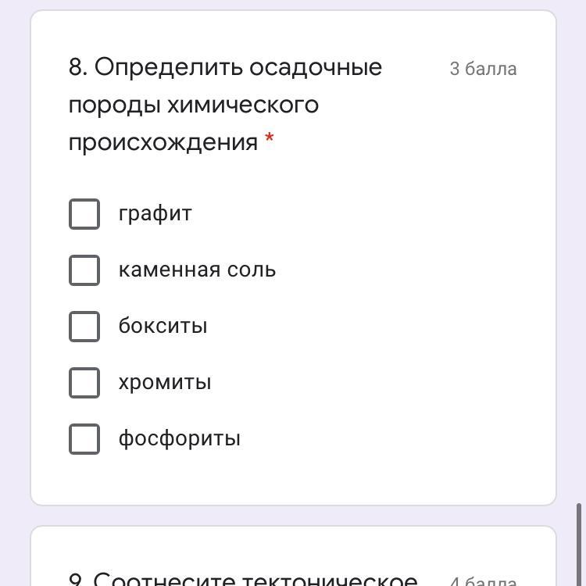Image resolution: width=586 pixels, height=586 pixels.
Task: Click the question 8 title text
Action: pos(225,68)
